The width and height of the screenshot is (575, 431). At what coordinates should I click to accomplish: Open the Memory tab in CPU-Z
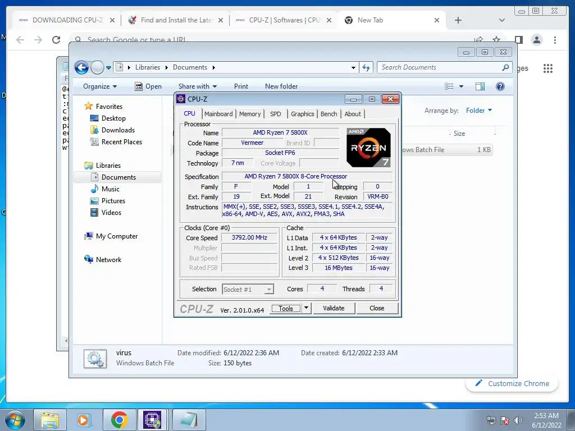pos(250,114)
